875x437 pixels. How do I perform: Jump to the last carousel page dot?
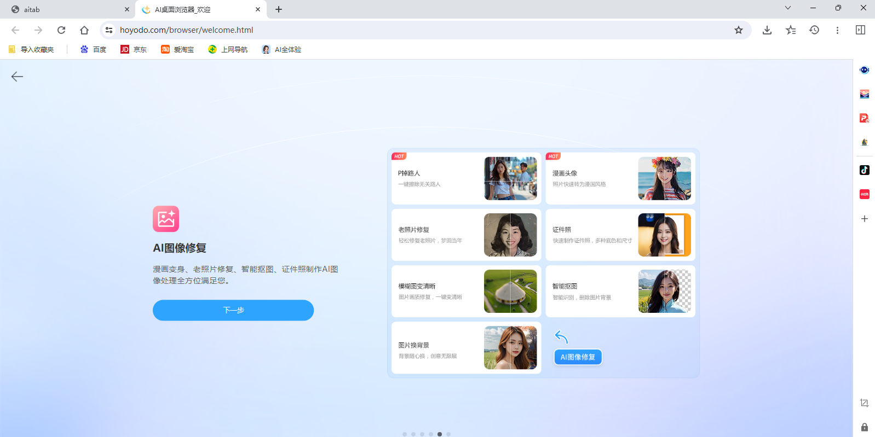pyautogui.click(x=448, y=434)
